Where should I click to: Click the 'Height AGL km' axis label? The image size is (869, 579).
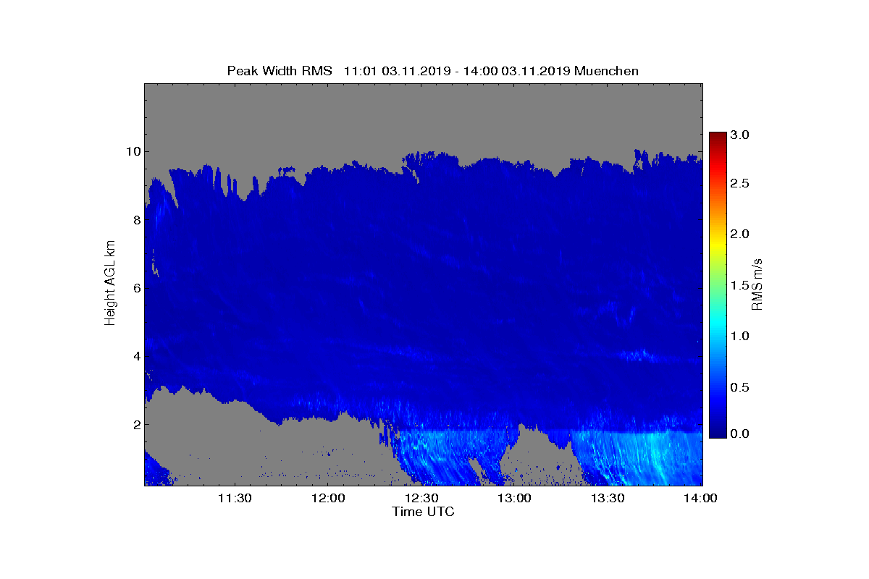tap(111, 284)
